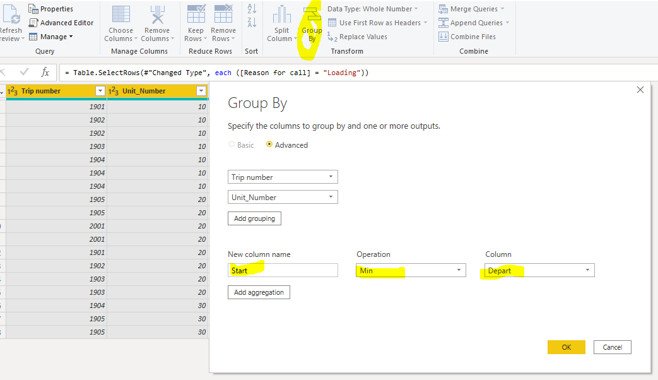
Task: Click Unit_Number column data type icon
Action: coord(114,91)
